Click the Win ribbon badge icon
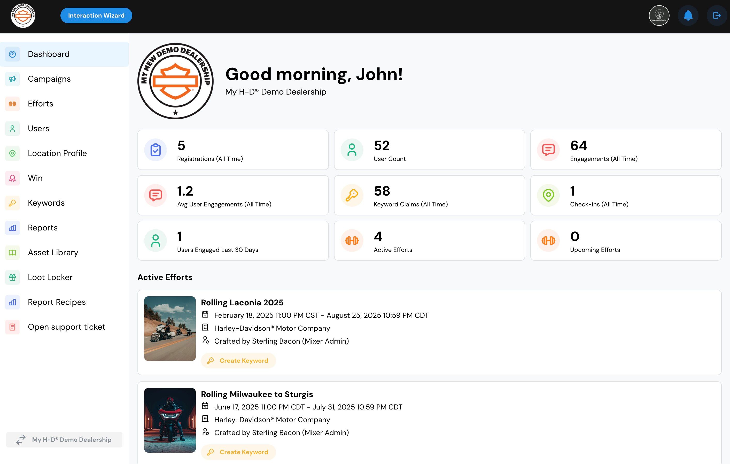The image size is (730, 464). pos(12,178)
